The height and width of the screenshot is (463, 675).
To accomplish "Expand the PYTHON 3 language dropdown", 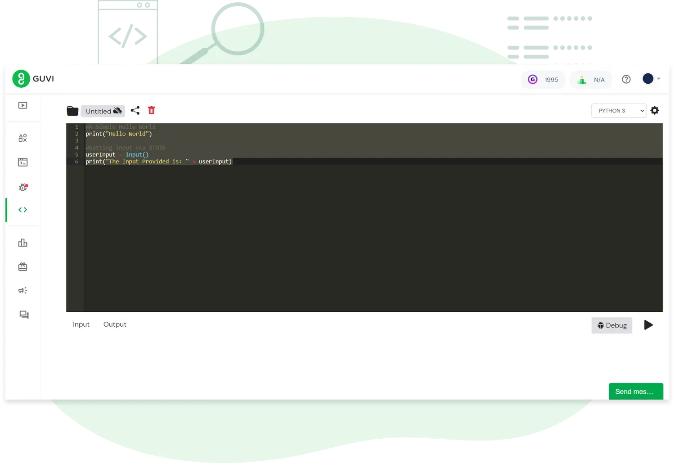I will click(618, 111).
